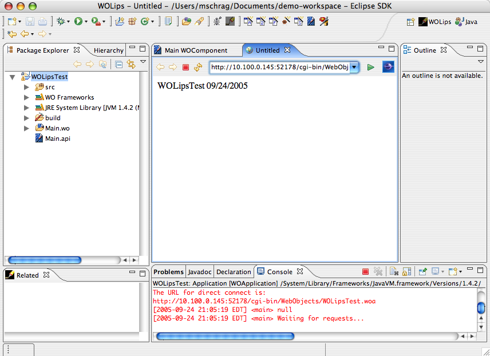Expand the Main.wo folder

coord(26,128)
